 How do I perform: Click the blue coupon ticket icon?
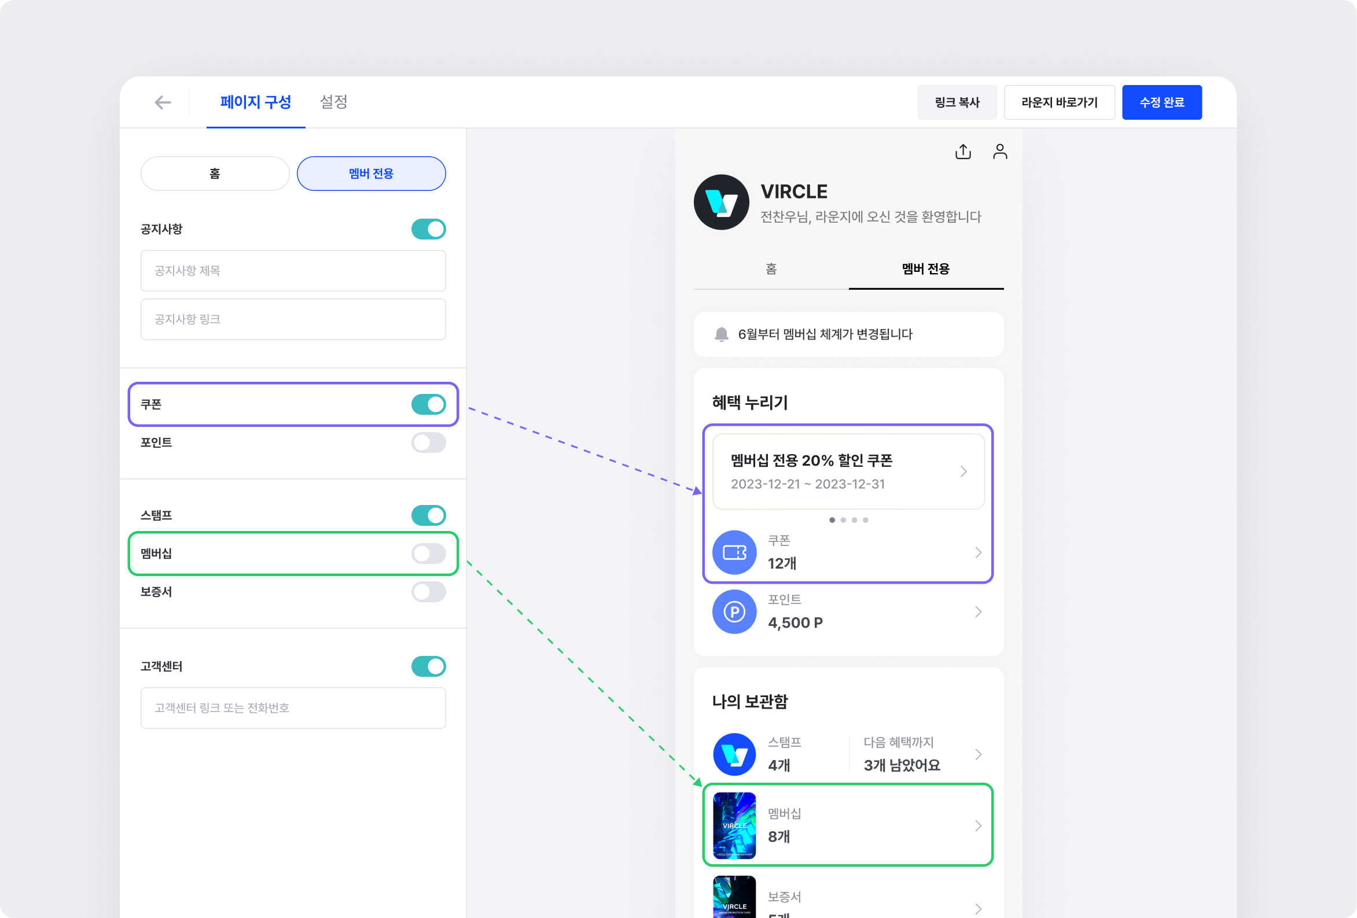tap(734, 552)
